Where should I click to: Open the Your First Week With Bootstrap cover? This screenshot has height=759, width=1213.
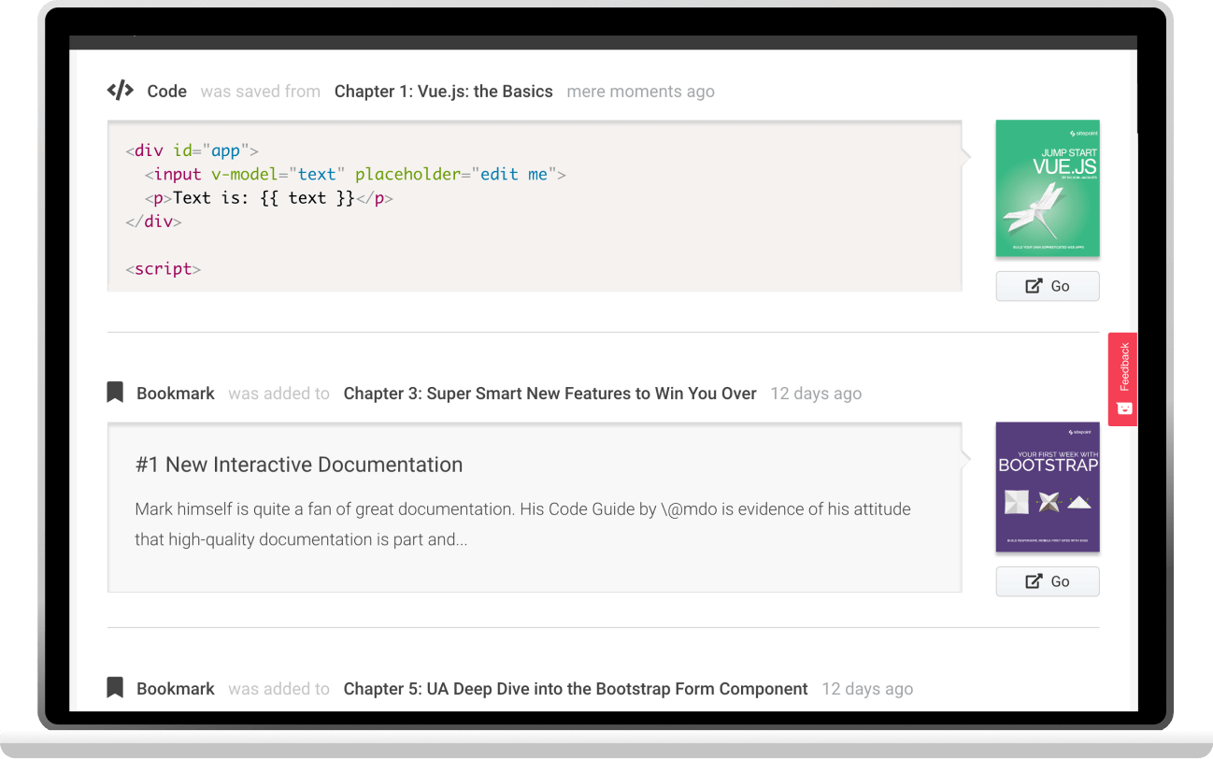coord(1047,487)
